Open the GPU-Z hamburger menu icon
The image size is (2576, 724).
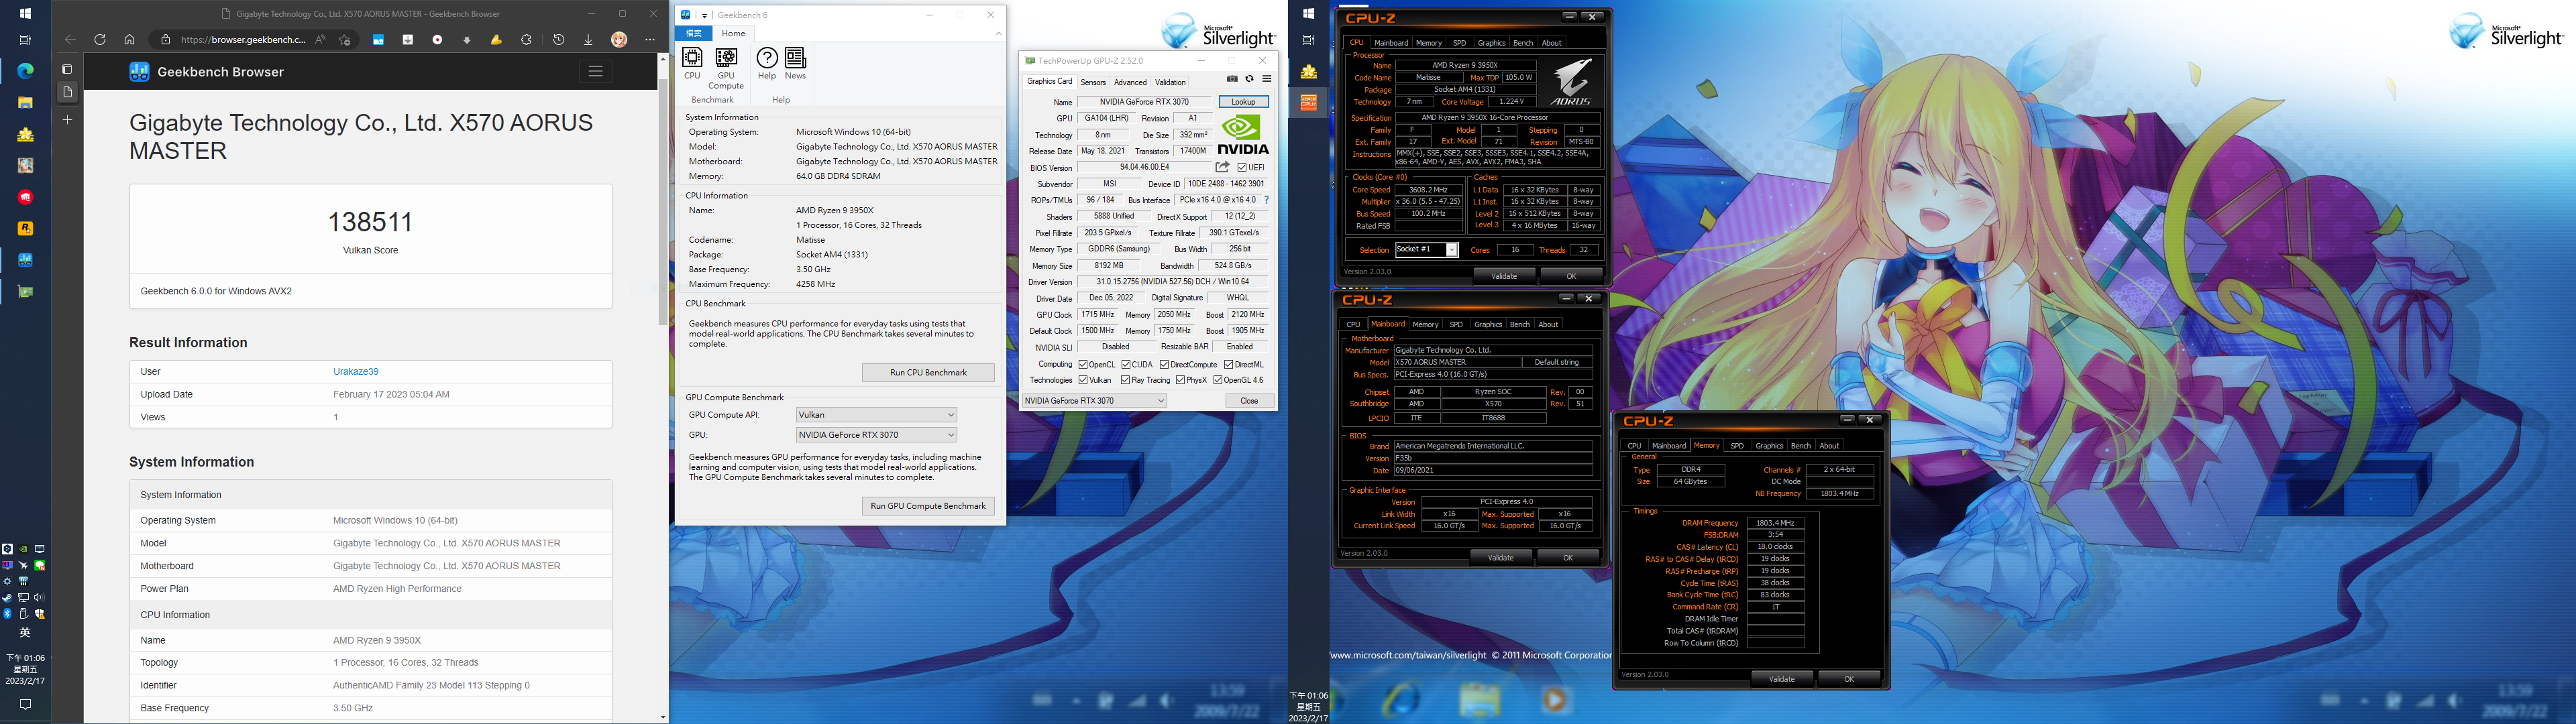point(1266,79)
